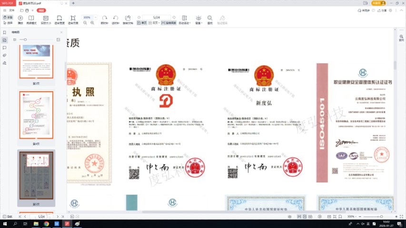
Task: Click the open folder icon
Action: (22, 10)
